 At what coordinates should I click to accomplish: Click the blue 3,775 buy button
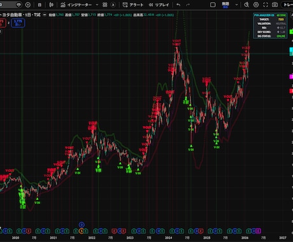[x=18, y=23]
